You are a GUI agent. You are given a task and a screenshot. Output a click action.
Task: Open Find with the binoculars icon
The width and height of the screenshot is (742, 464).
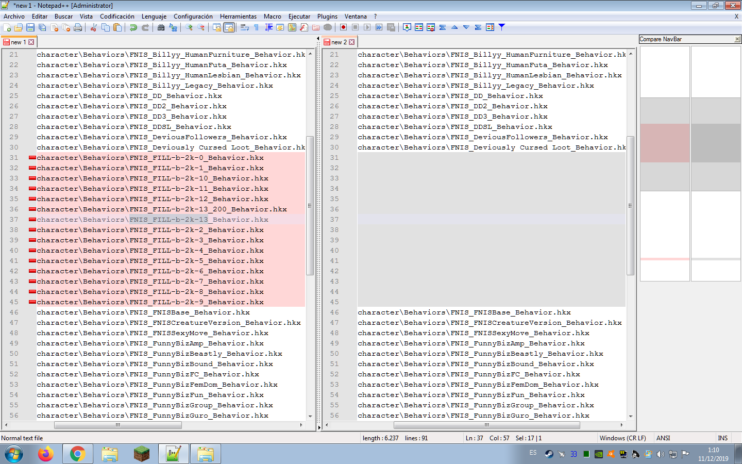161,27
